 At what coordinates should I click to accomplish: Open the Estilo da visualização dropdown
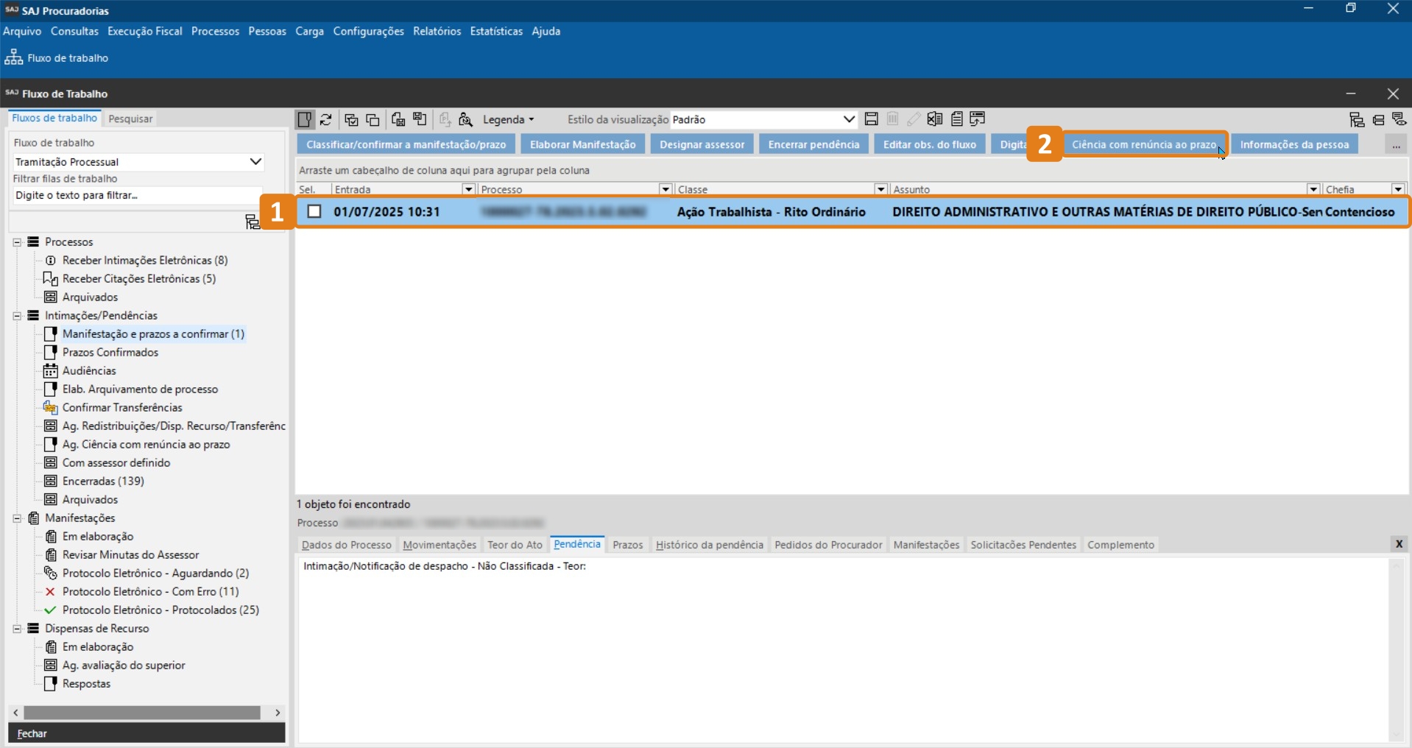pyautogui.click(x=848, y=119)
